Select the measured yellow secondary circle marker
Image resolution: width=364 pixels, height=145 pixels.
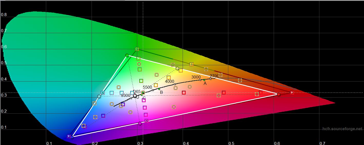coord(177,68)
